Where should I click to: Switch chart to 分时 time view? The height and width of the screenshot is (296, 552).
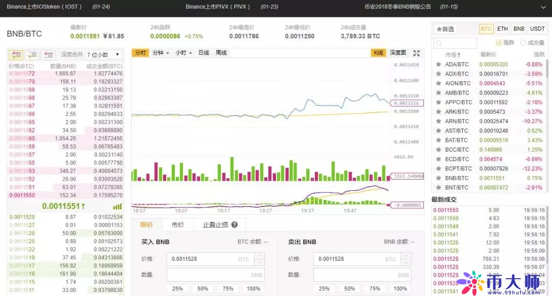[140, 53]
